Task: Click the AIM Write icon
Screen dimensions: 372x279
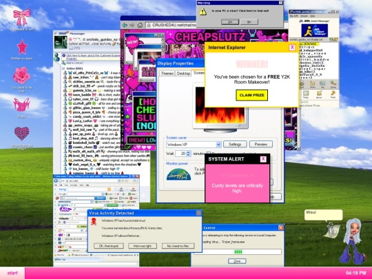Action: pos(312,84)
